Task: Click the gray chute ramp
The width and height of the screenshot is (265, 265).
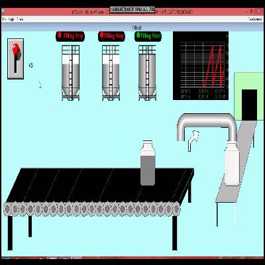Action: pos(237,161)
